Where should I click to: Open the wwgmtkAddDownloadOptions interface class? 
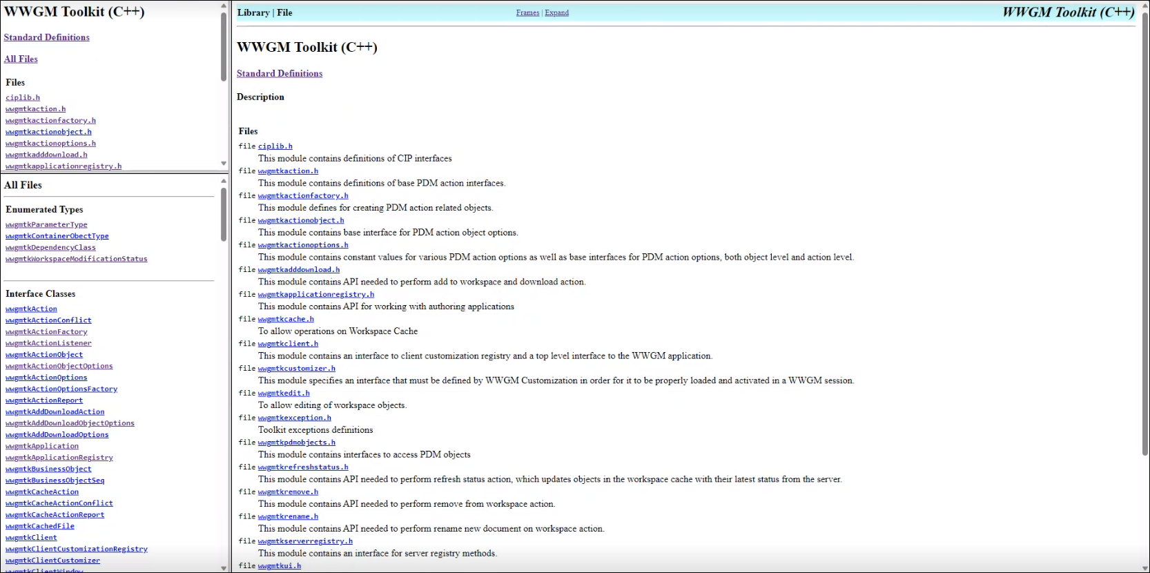pyautogui.click(x=57, y=435)
